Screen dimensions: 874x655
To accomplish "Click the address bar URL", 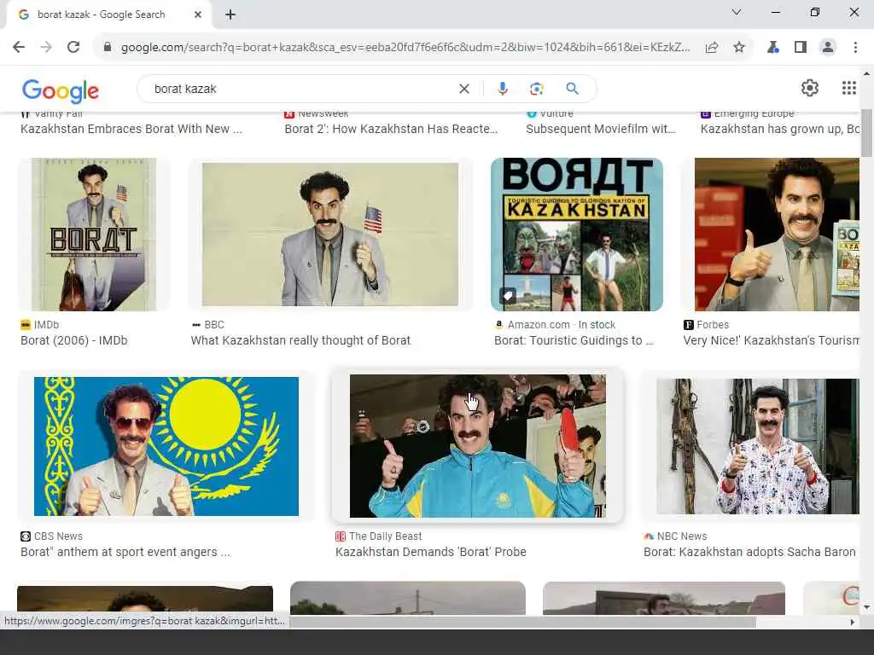I will tap(405, 48).
